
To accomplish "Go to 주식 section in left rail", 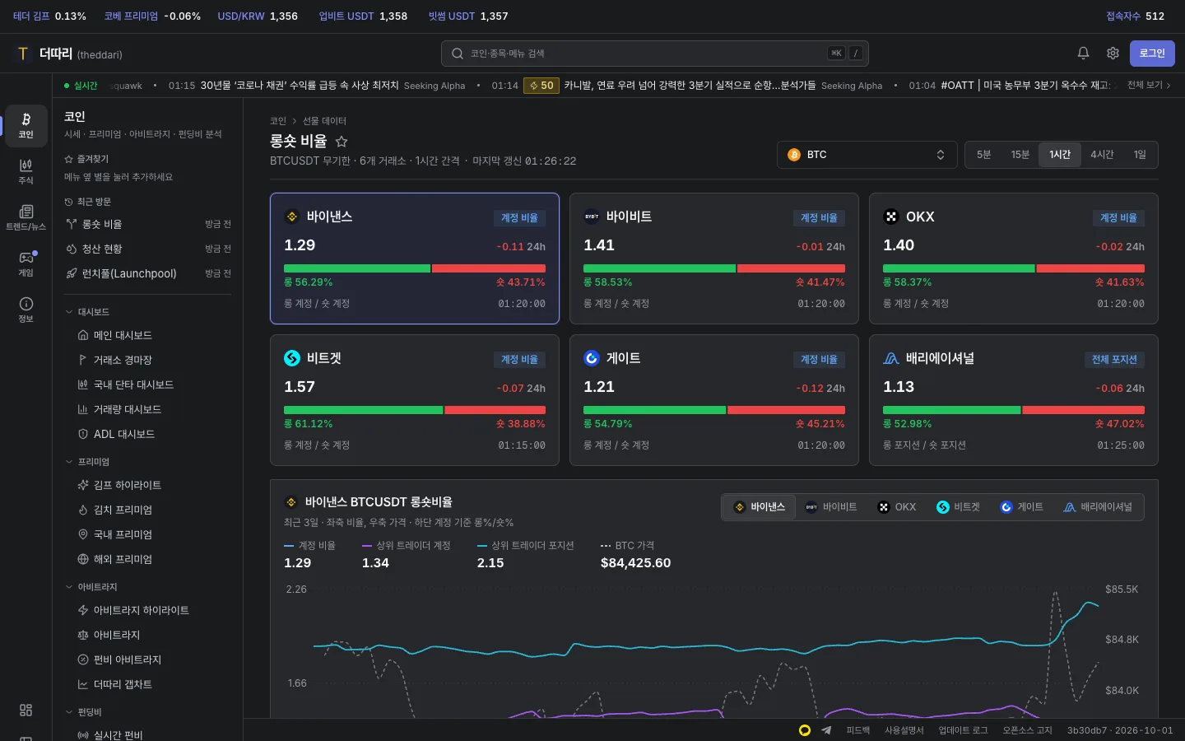I will (26, 172).
